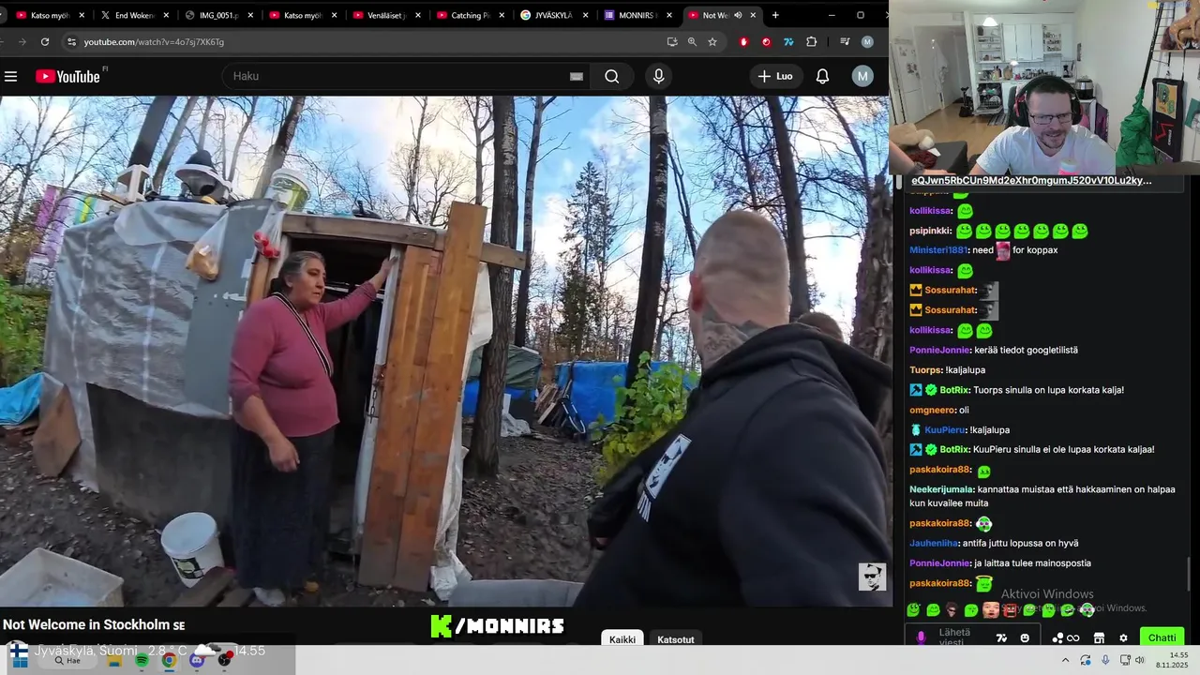Open YouTube notifications bell

822,76
